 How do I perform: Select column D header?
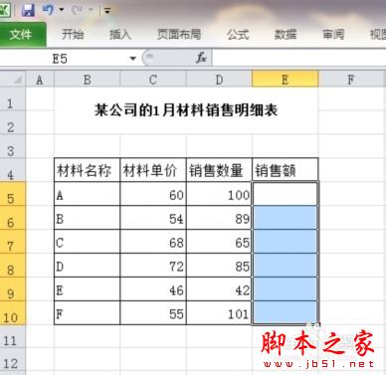tap(219, 80)
